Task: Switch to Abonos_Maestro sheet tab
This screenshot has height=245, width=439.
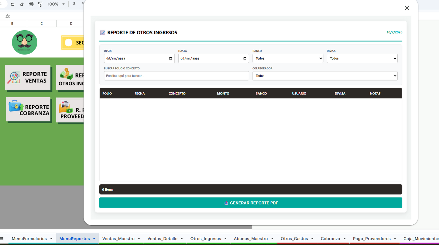Action: [251, 239]
